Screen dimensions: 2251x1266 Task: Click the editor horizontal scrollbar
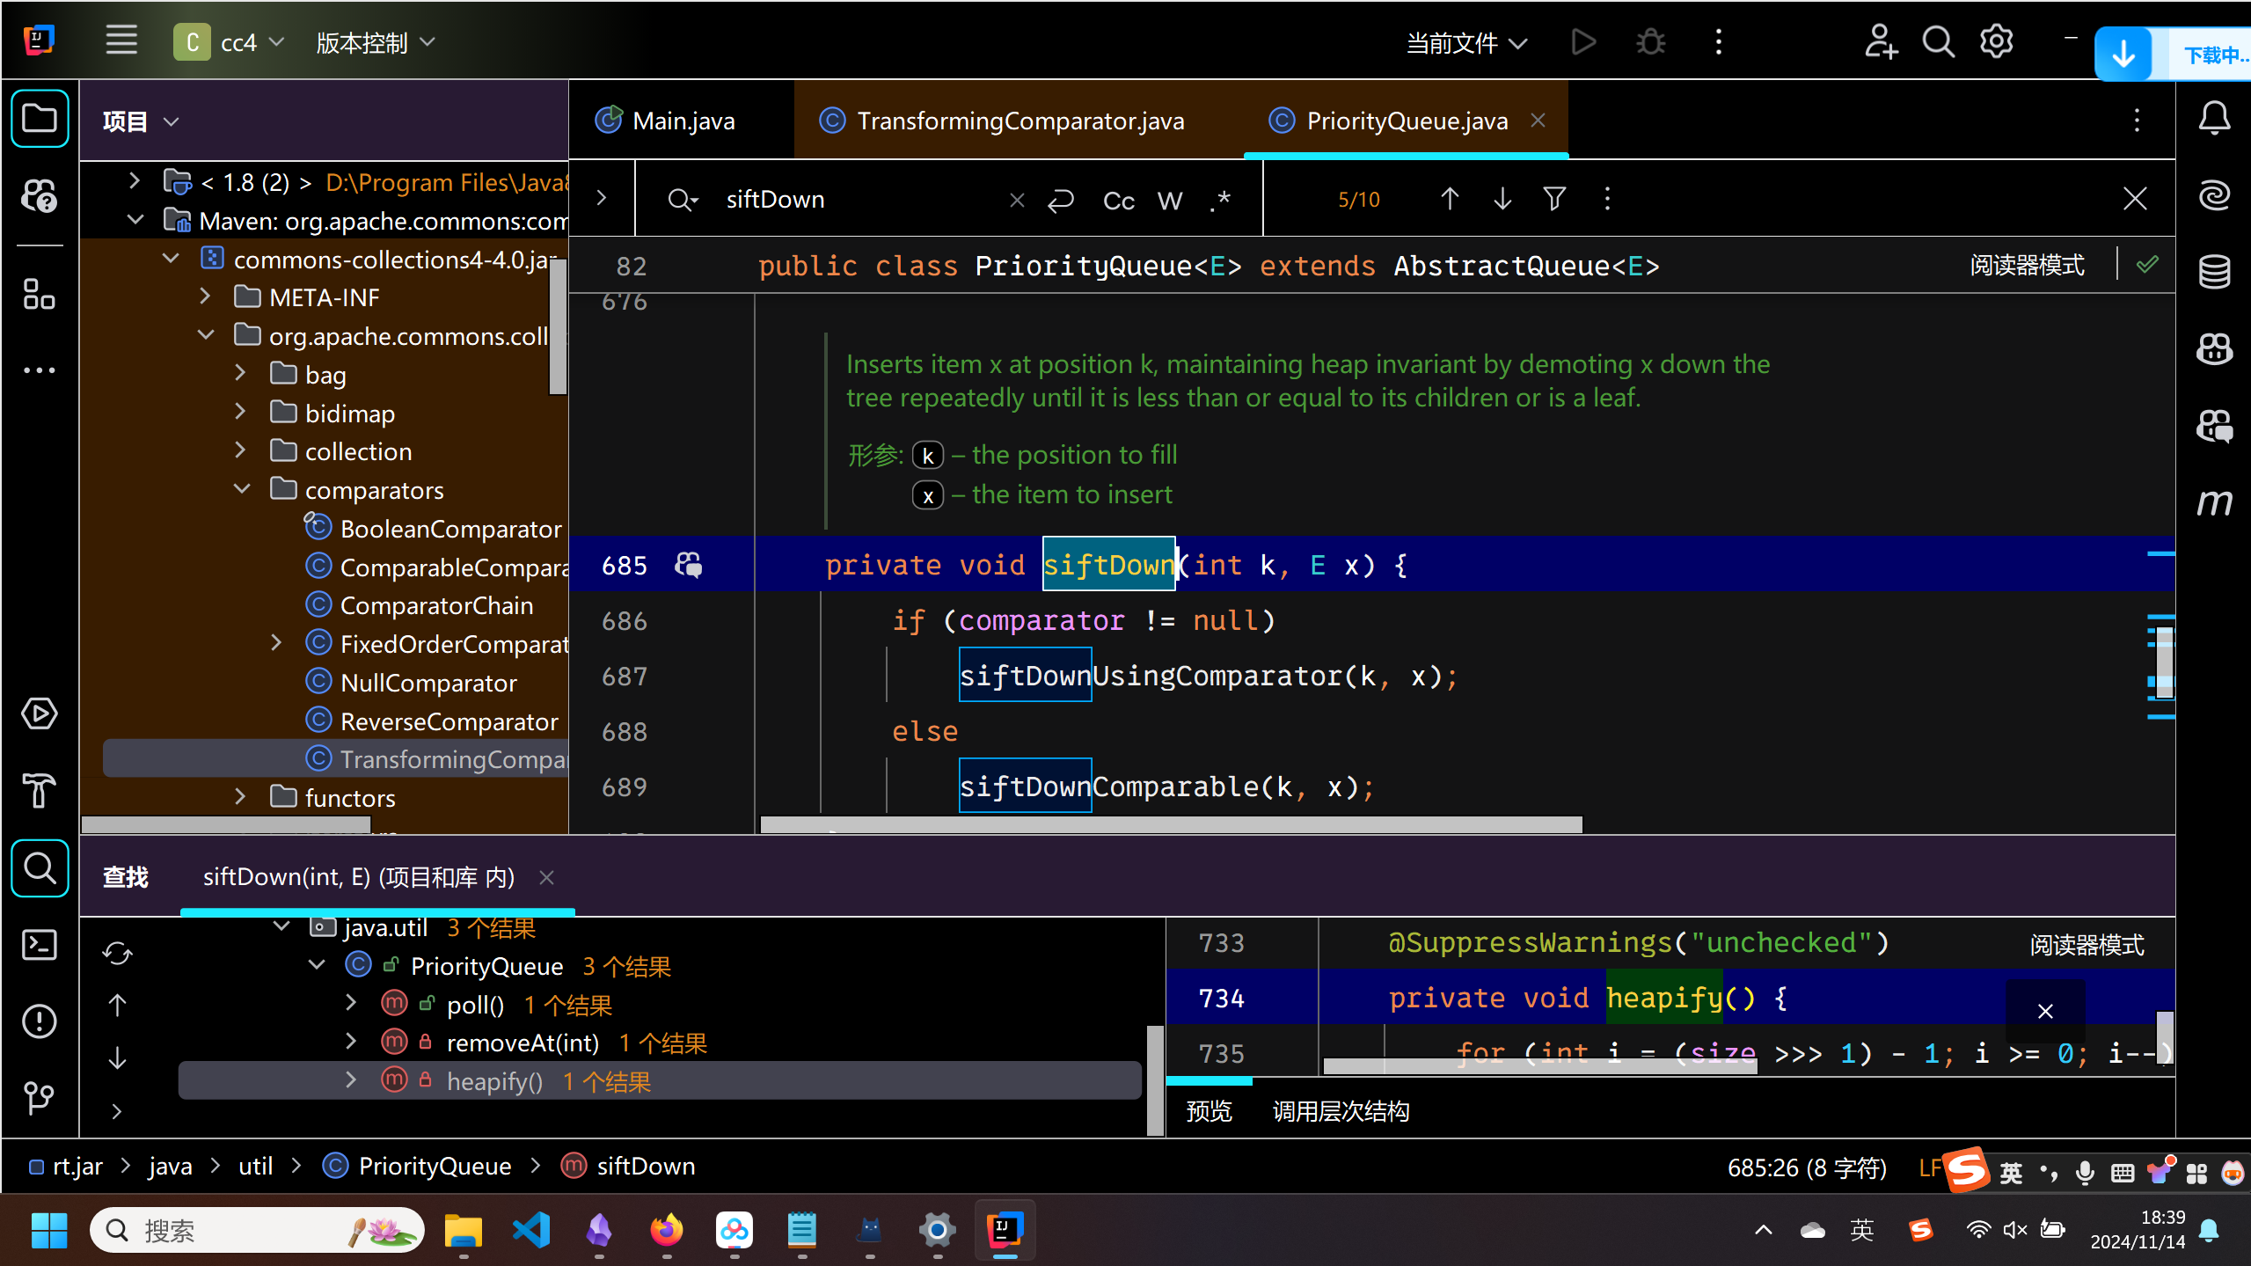click(1171, 824)
